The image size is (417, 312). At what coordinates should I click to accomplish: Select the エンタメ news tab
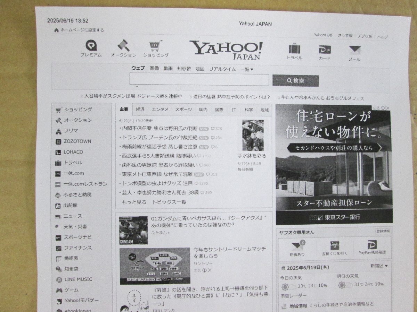click(x=160, y=110)
